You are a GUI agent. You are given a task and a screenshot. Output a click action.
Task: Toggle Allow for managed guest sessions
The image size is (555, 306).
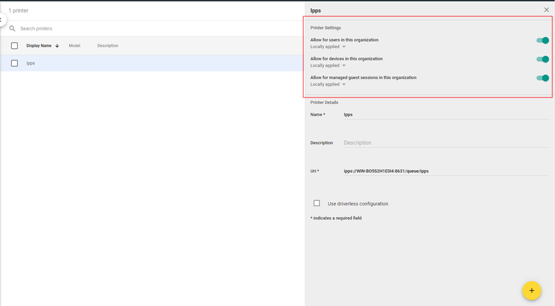coord(542,78)
